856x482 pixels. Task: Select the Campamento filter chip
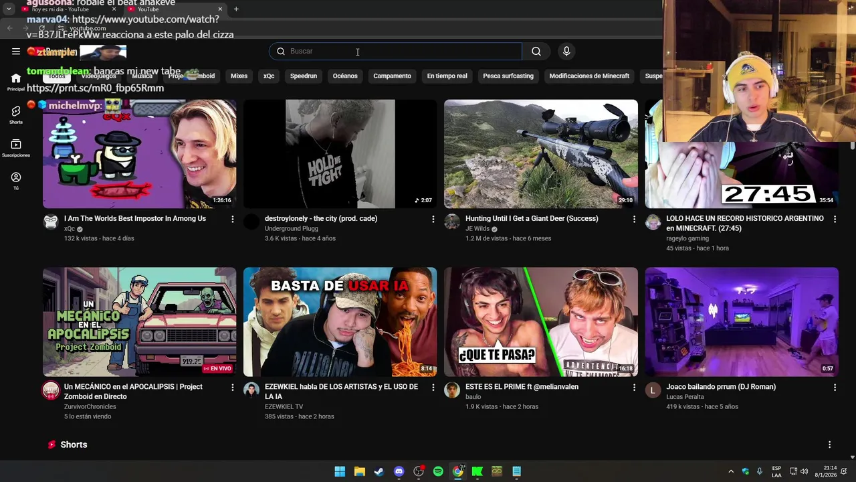tap(392, 76)
